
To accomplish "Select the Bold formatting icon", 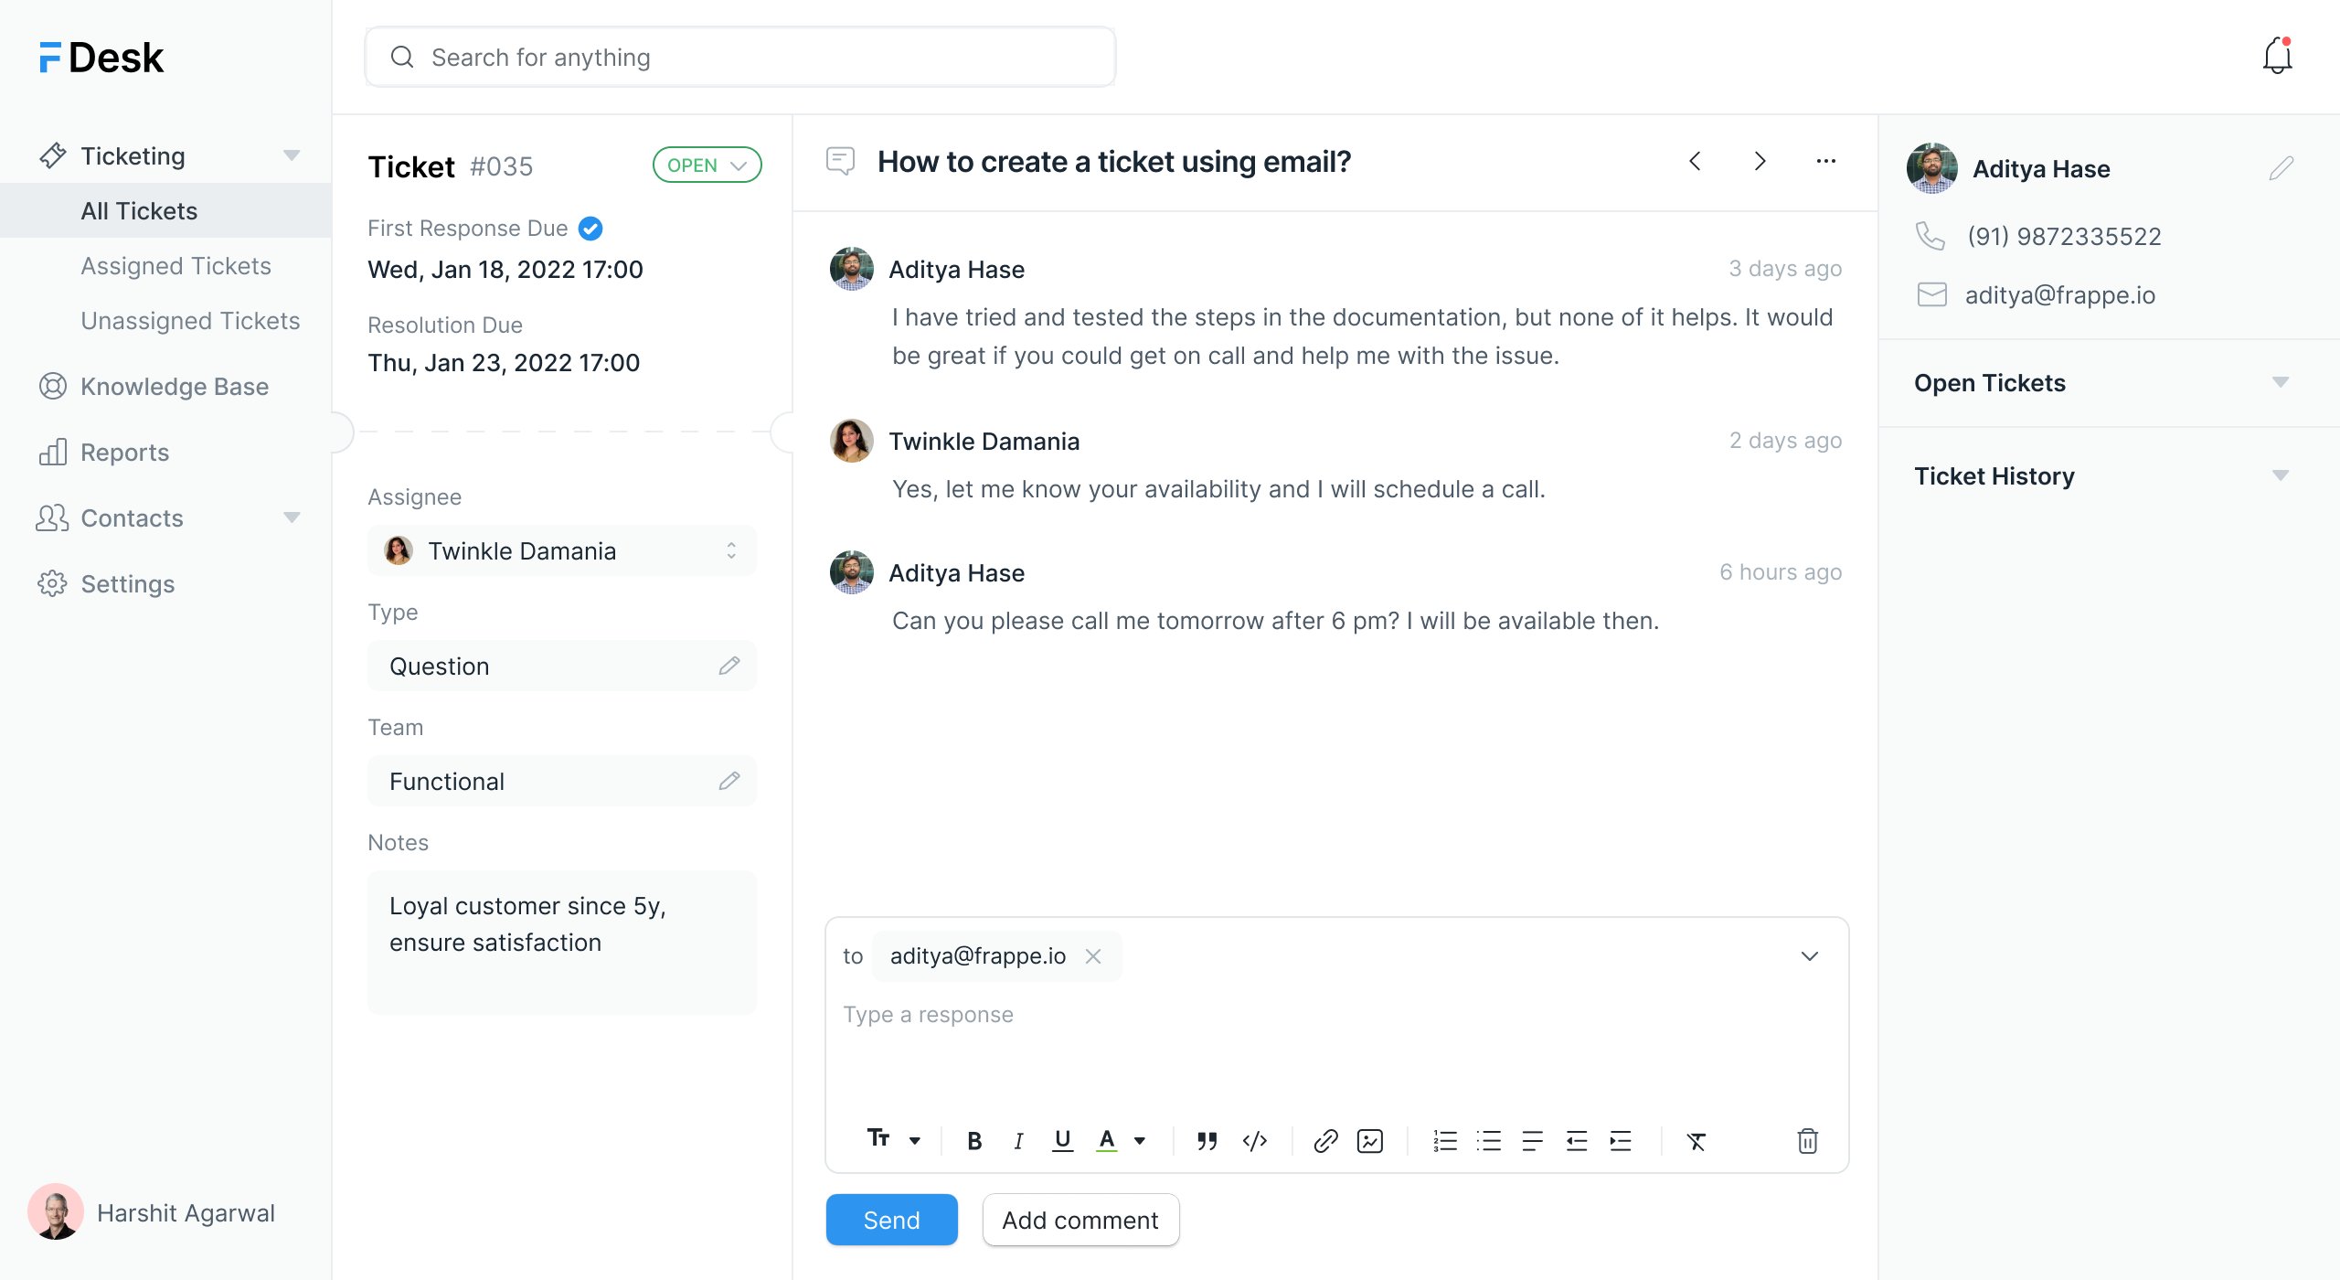I will 974,1140.
